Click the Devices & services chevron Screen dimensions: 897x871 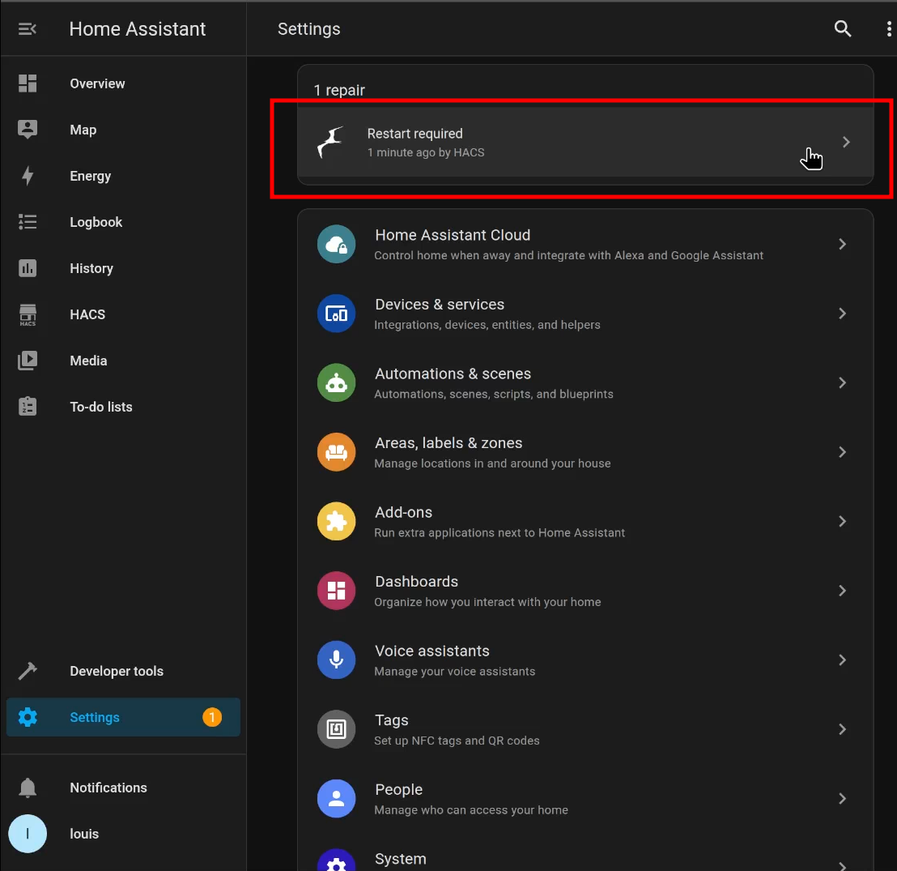point(842,314)
